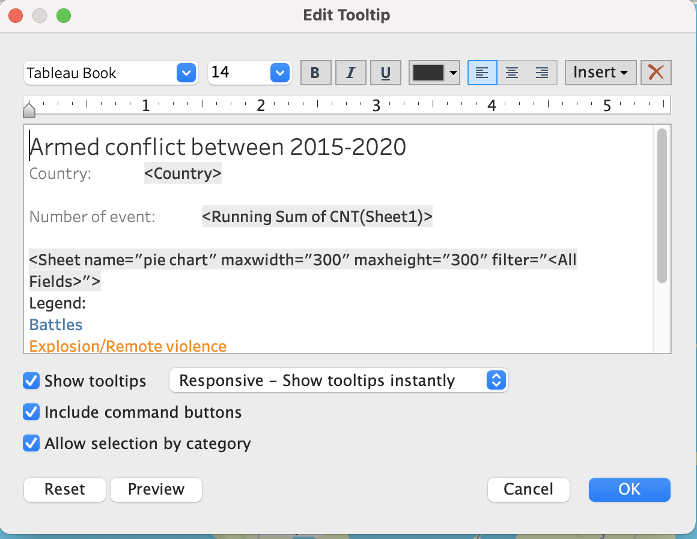Toggle Allow selection by category
697x539 pixels.
click(31, 444)
